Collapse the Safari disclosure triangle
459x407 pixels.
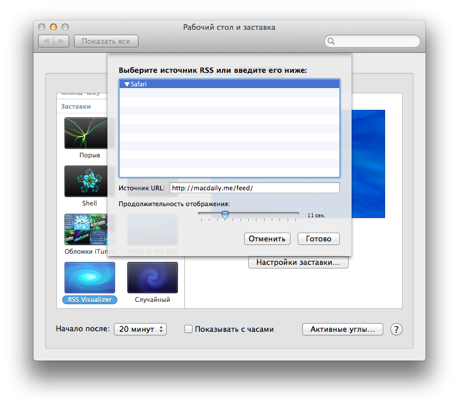(127, 84)
